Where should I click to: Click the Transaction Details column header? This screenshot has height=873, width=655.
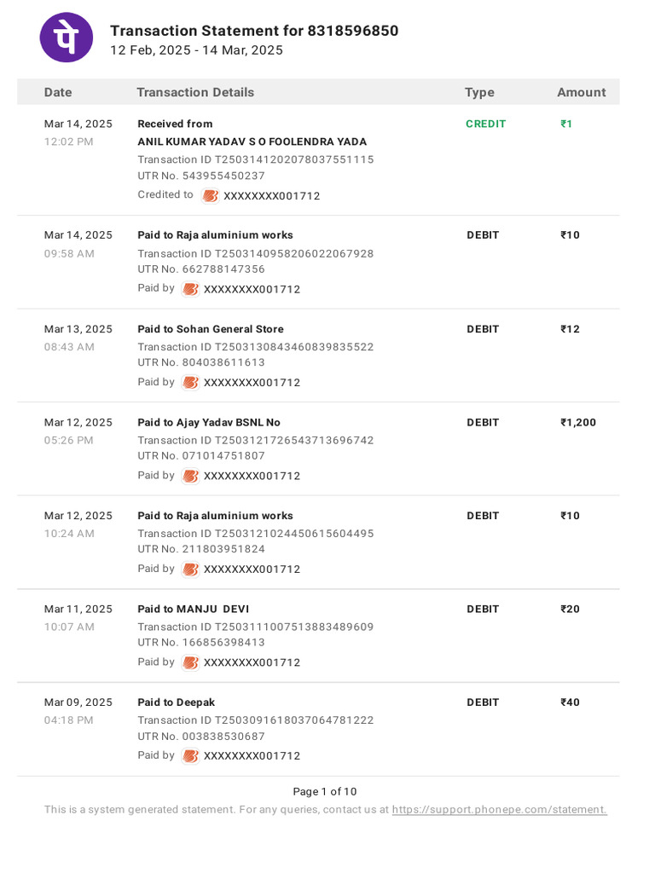pos(195,92)
